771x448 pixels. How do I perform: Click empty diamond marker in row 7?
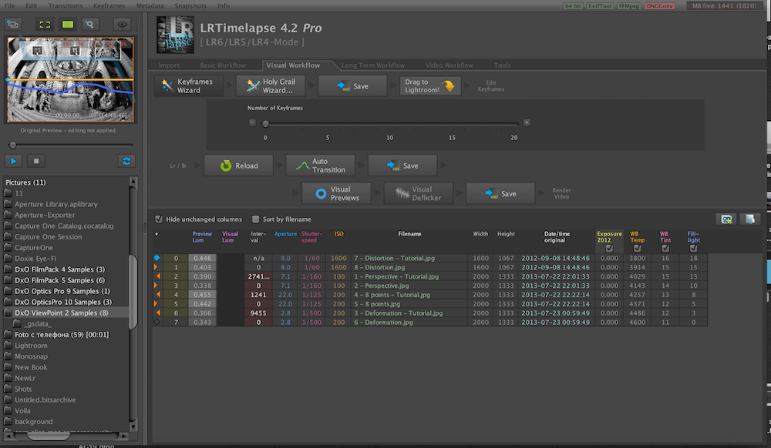point(157,323)
